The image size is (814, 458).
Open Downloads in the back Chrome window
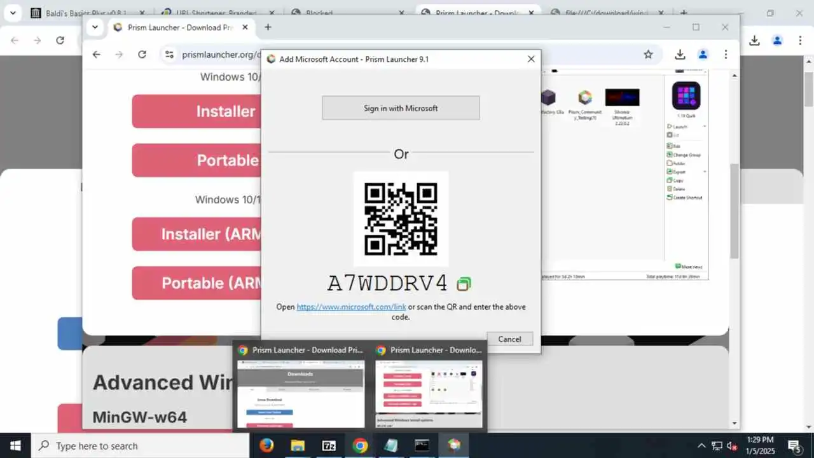tap(754, 40)
